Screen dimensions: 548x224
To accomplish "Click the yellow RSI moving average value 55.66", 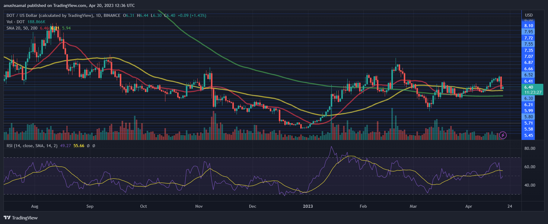I will (x=79, y=146).
